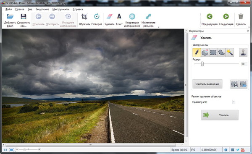Click the Время (с): 0.1 status text
The height and width of the screenshot is (154, 252).
click(x=179, y=150)
